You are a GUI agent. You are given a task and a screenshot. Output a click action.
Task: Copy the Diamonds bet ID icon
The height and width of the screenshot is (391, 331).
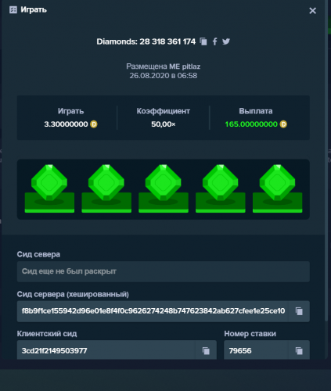coord(203,41)
